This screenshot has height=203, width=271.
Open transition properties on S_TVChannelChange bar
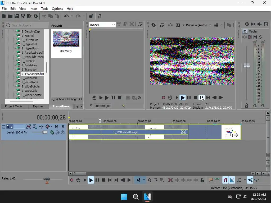tap(183, 132)
